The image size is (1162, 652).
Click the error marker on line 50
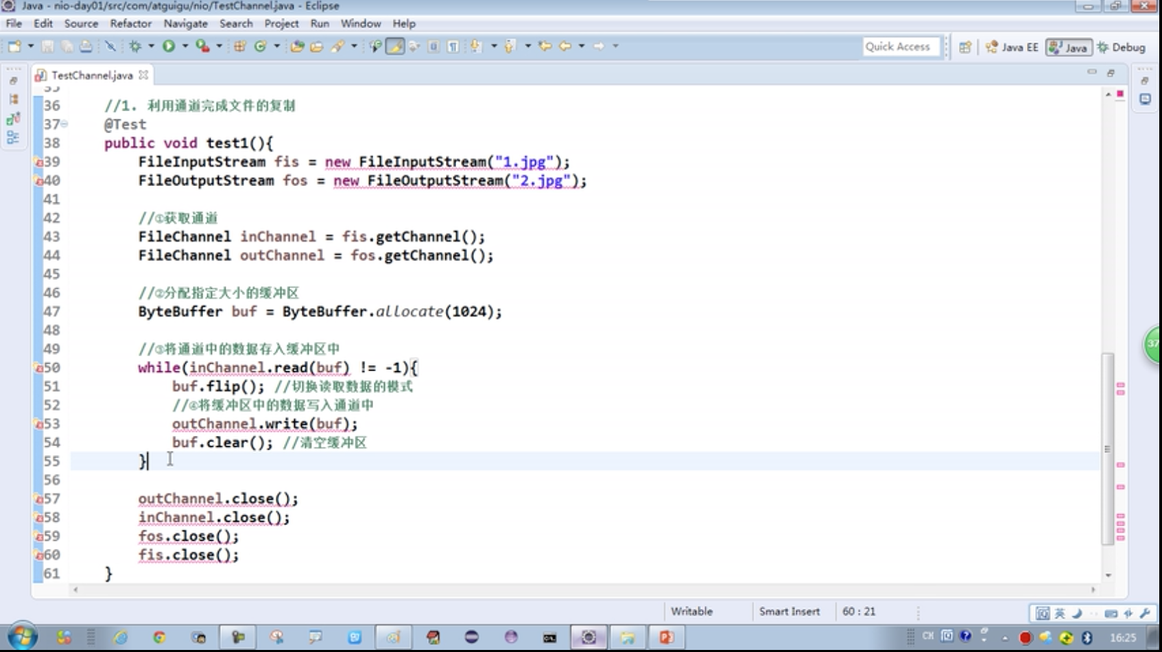[x=39, y=368]
